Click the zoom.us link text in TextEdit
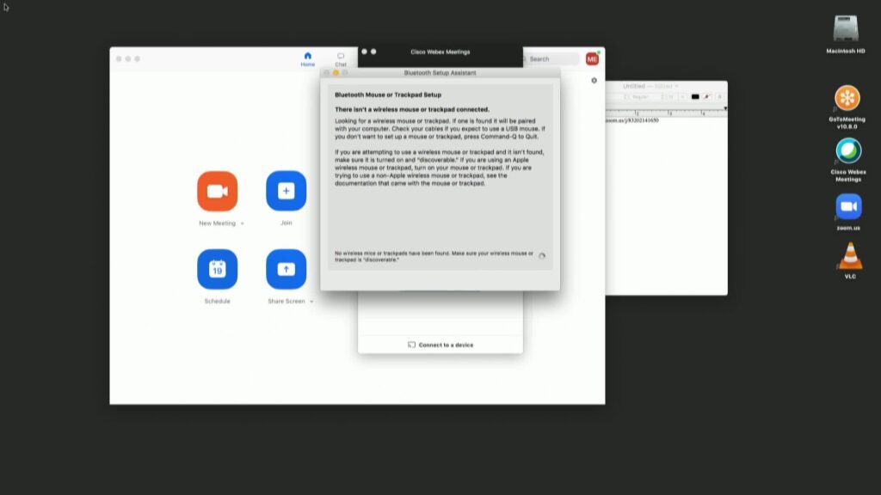 click(632, 120)
